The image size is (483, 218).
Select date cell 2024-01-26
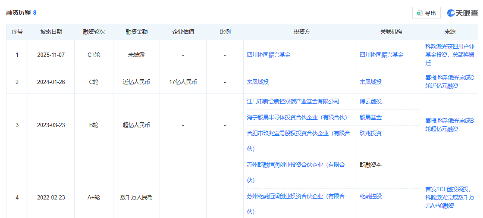point(51,82)
